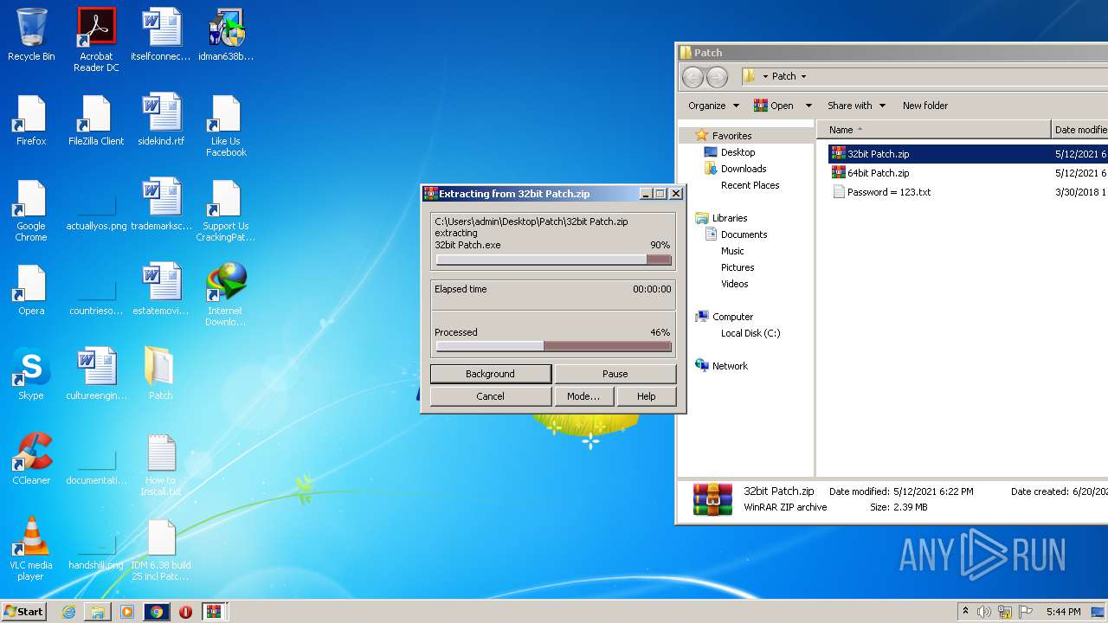Sort by Date modified column header
Viewport: 1108px width, 623px height.
click(x=1079, y=130)
